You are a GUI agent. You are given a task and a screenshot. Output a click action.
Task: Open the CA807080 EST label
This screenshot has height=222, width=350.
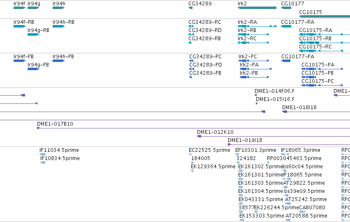312,208
